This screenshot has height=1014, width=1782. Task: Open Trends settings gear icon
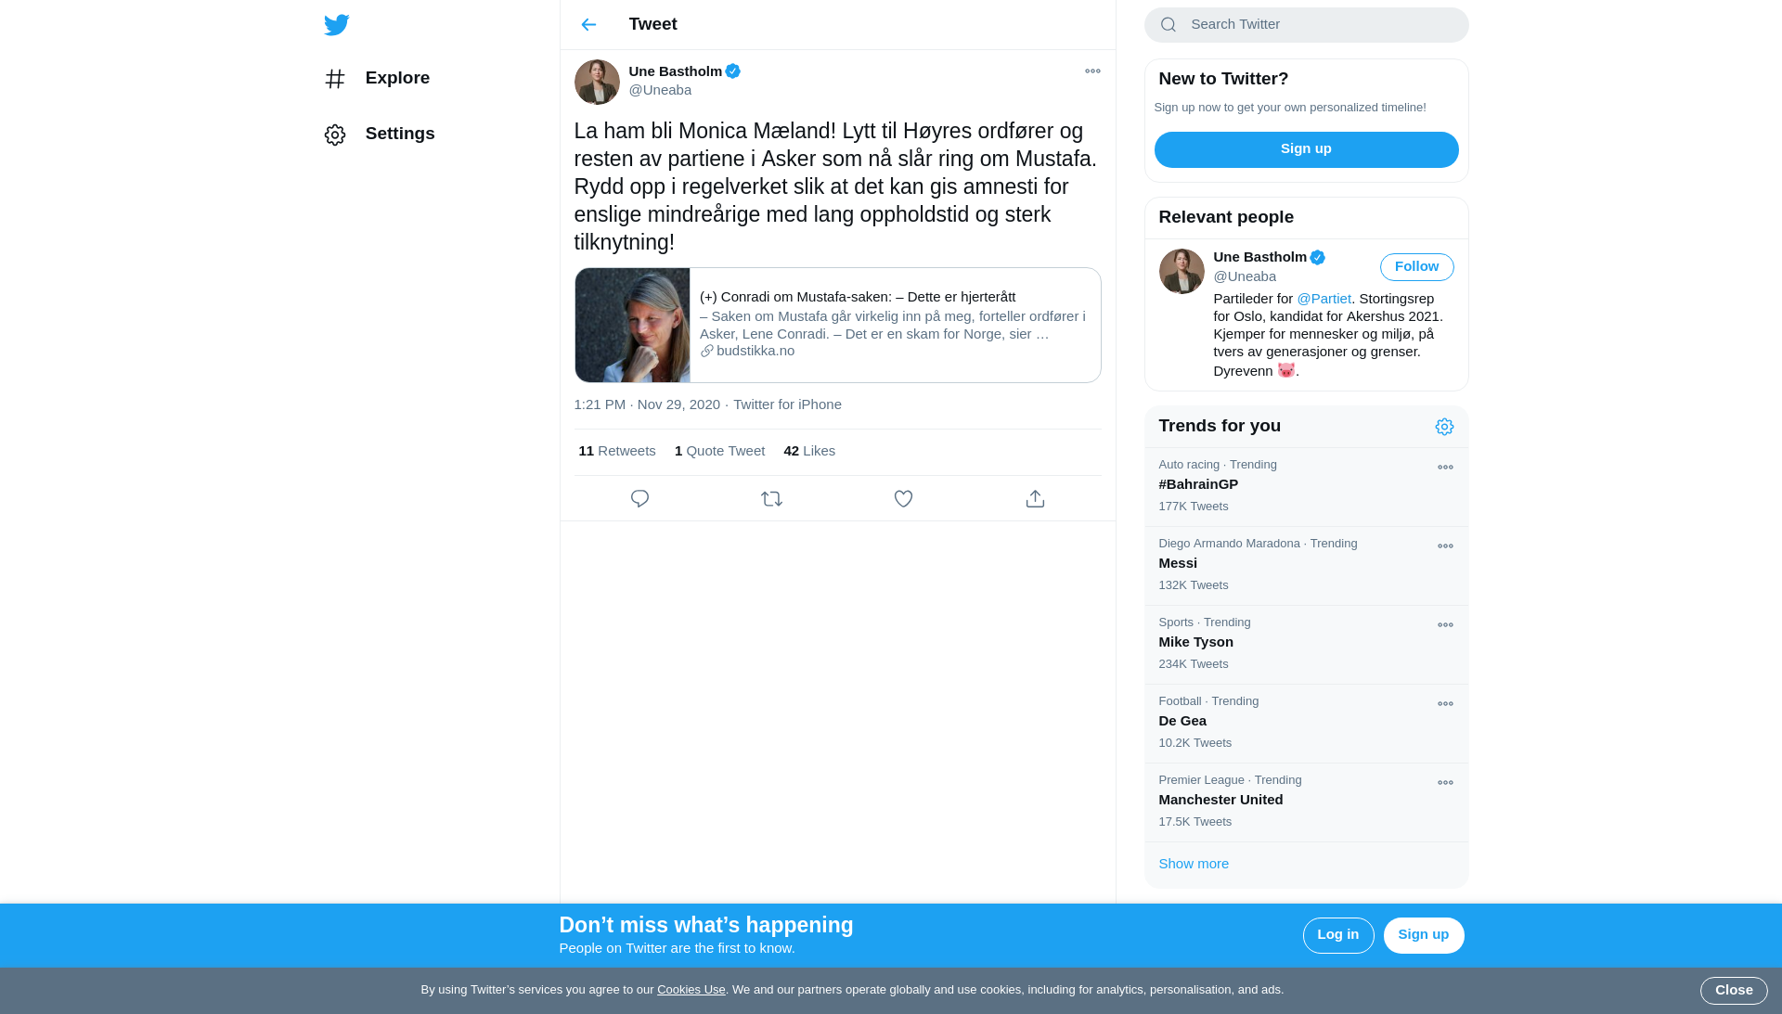point(1444,427)
